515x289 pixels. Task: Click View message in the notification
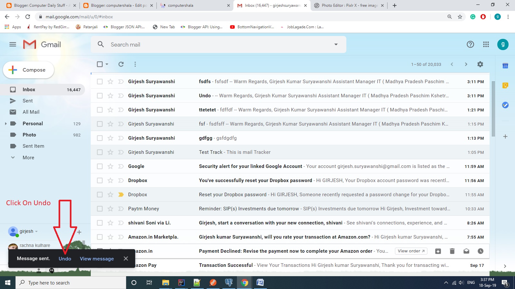tap(97, 258)
